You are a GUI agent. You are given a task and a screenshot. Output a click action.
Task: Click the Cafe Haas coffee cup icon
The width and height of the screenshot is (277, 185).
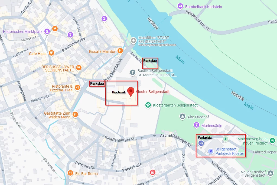pos(51,53)
